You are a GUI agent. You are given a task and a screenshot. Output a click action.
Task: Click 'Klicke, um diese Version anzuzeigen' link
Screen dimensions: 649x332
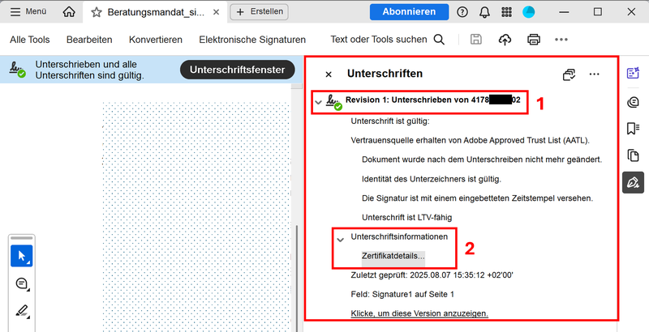coord(419,313)
